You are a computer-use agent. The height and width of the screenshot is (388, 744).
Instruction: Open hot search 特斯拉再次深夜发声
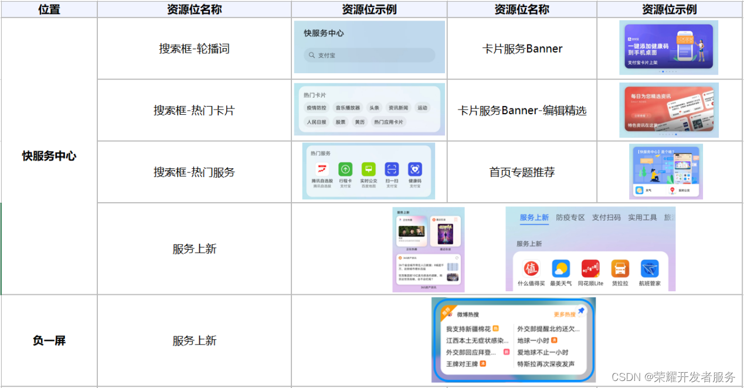pos(546,364)
